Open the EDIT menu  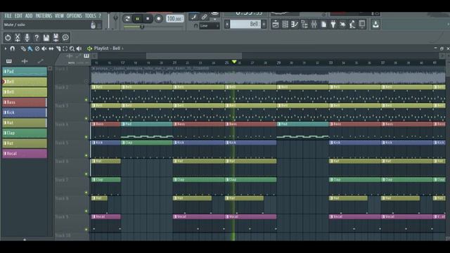pyautogui.click(x=18, y=16)
